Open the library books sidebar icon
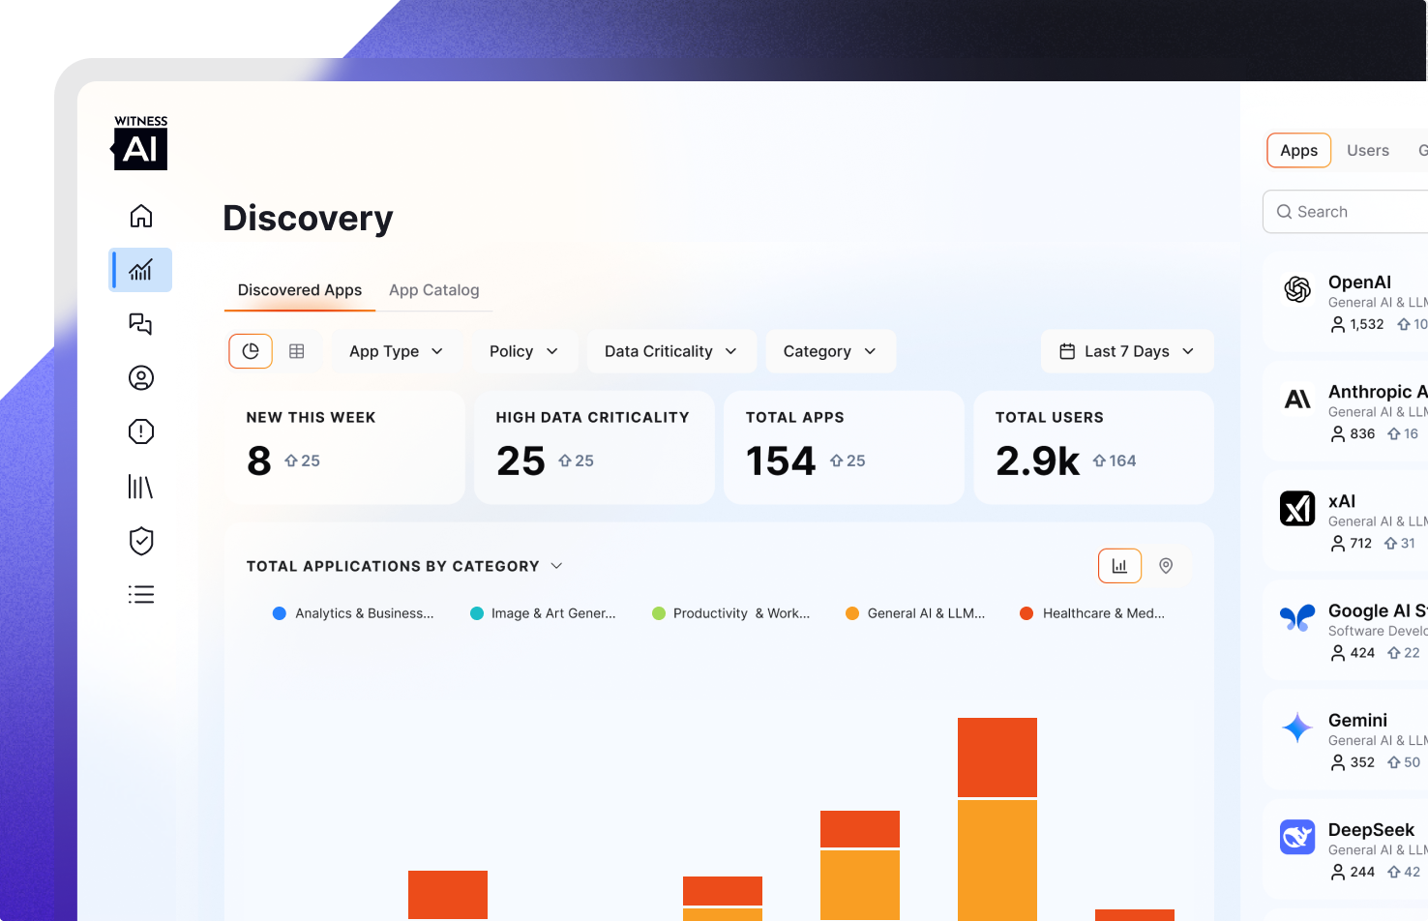This screenshot has width=1428, height=921. tap(141, 487)
